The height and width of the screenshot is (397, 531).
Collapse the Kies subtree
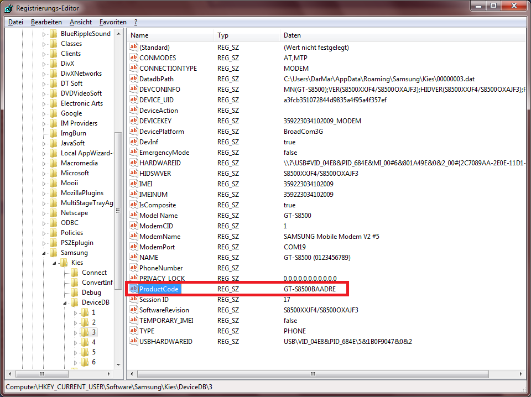point(54,263)
